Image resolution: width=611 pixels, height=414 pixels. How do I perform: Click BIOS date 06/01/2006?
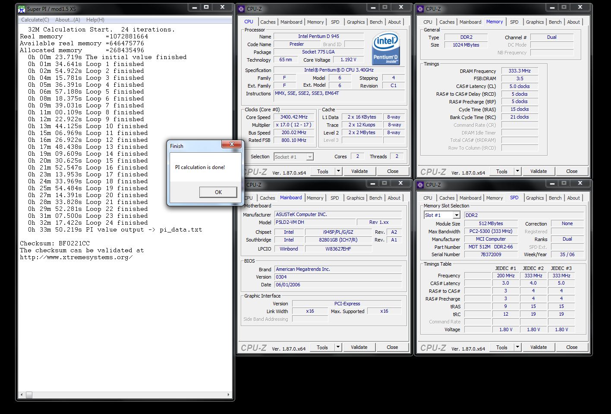point(338,285)
